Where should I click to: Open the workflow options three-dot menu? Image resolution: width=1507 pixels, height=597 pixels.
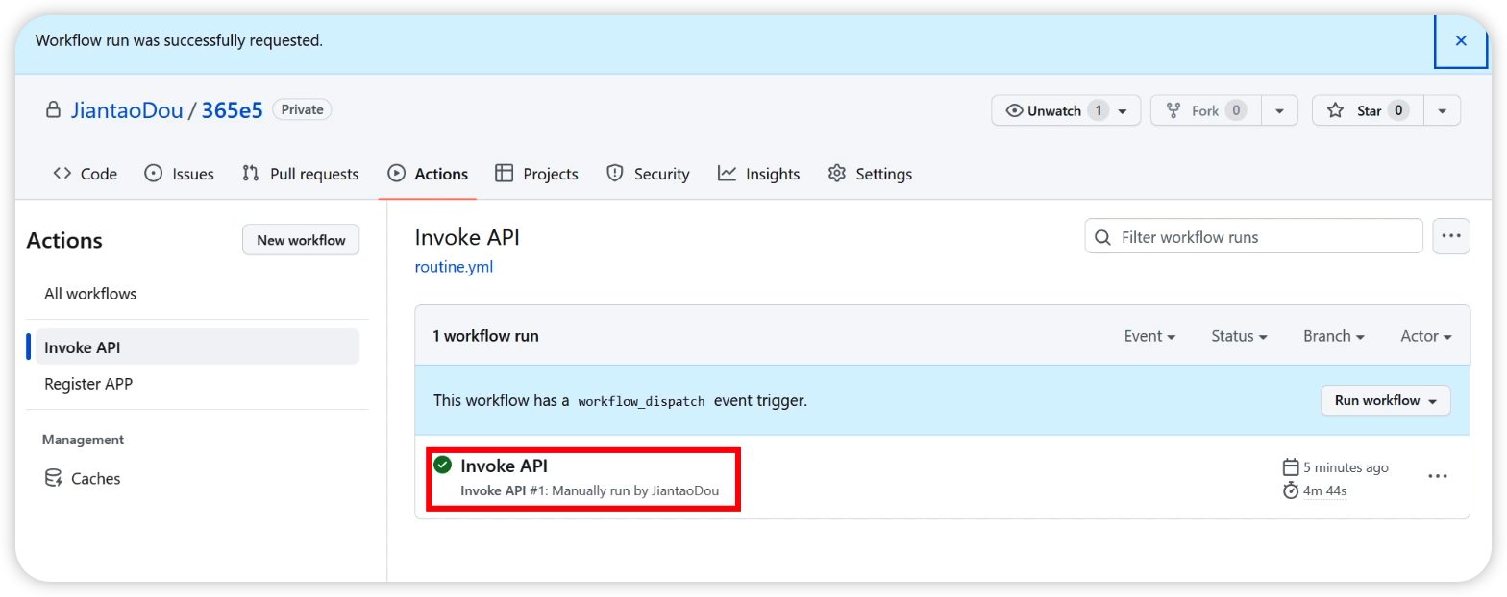[1451, 236]
